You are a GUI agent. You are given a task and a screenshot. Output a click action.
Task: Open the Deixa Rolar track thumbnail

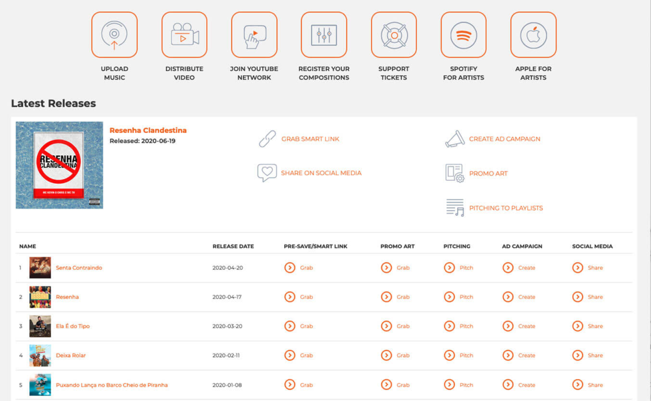(40, 355)
